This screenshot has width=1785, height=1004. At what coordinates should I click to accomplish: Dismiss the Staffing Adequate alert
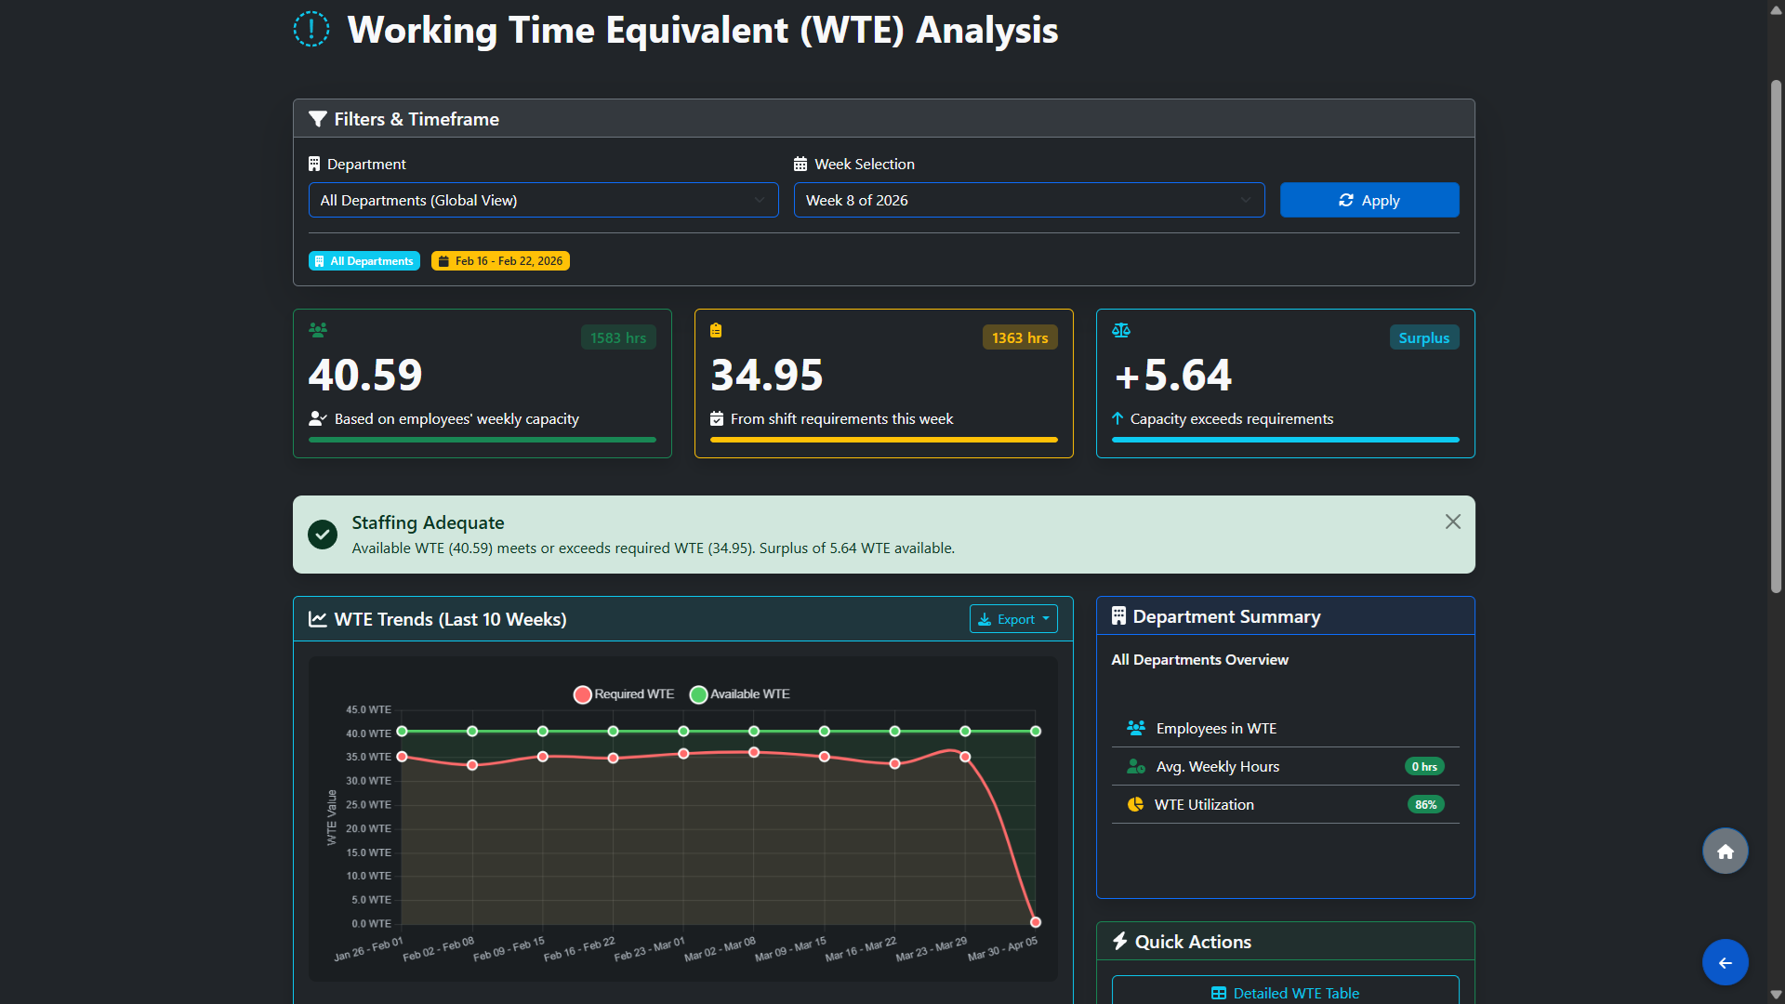tap(1452, 522)
